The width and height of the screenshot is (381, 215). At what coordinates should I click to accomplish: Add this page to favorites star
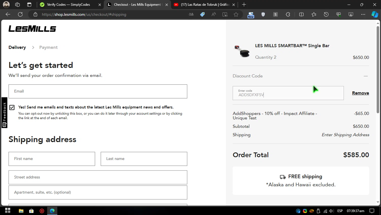click(x=236, y=14)
